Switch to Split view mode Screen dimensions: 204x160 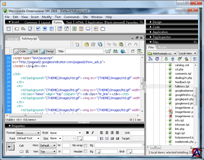coord(33,51)
